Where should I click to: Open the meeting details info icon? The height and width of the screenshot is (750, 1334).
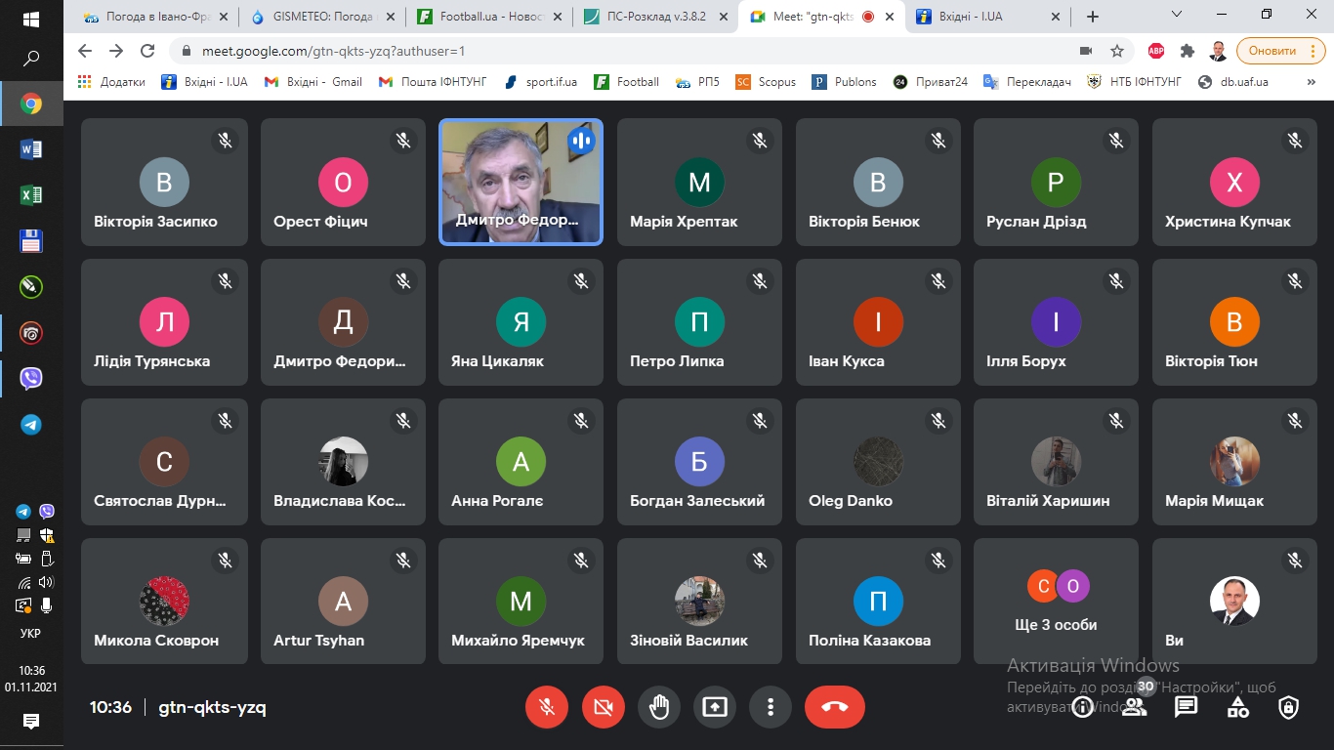pos(1082,707)
